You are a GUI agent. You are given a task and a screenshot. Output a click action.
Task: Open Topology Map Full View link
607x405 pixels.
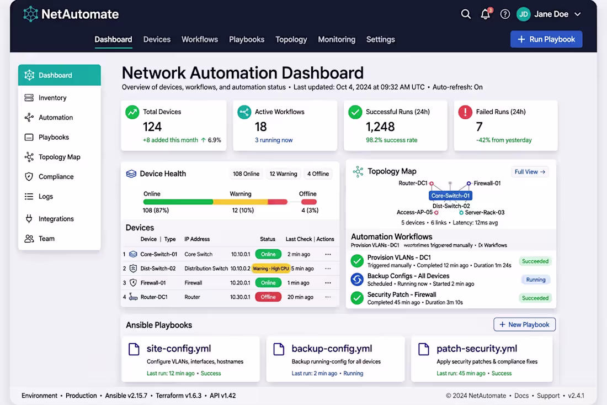pyautogui.click(x=530, y=172)
